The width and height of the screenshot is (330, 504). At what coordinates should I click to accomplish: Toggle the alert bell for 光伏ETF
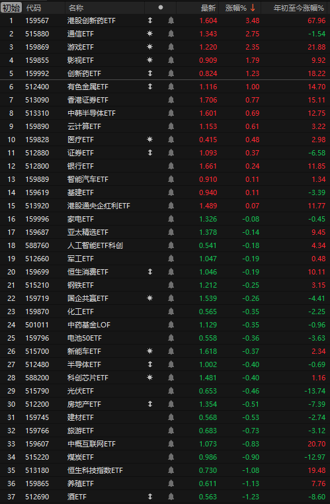(171, 391)
